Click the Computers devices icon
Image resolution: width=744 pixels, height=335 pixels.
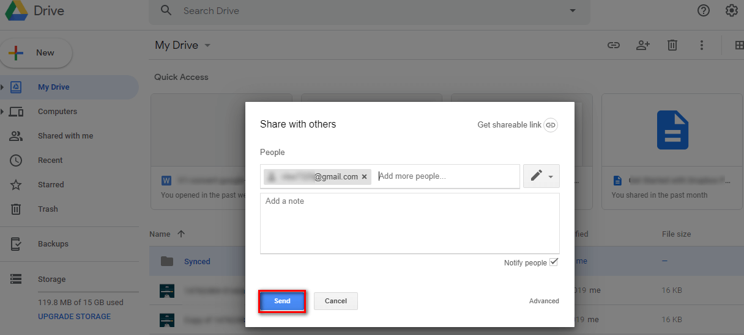(16, 112)
